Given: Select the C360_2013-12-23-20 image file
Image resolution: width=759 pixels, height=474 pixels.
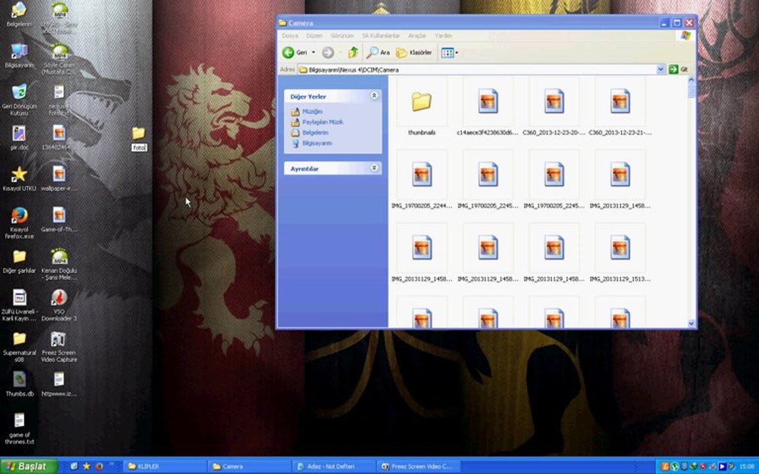Looking at the screenshot, I should [553, 107].
